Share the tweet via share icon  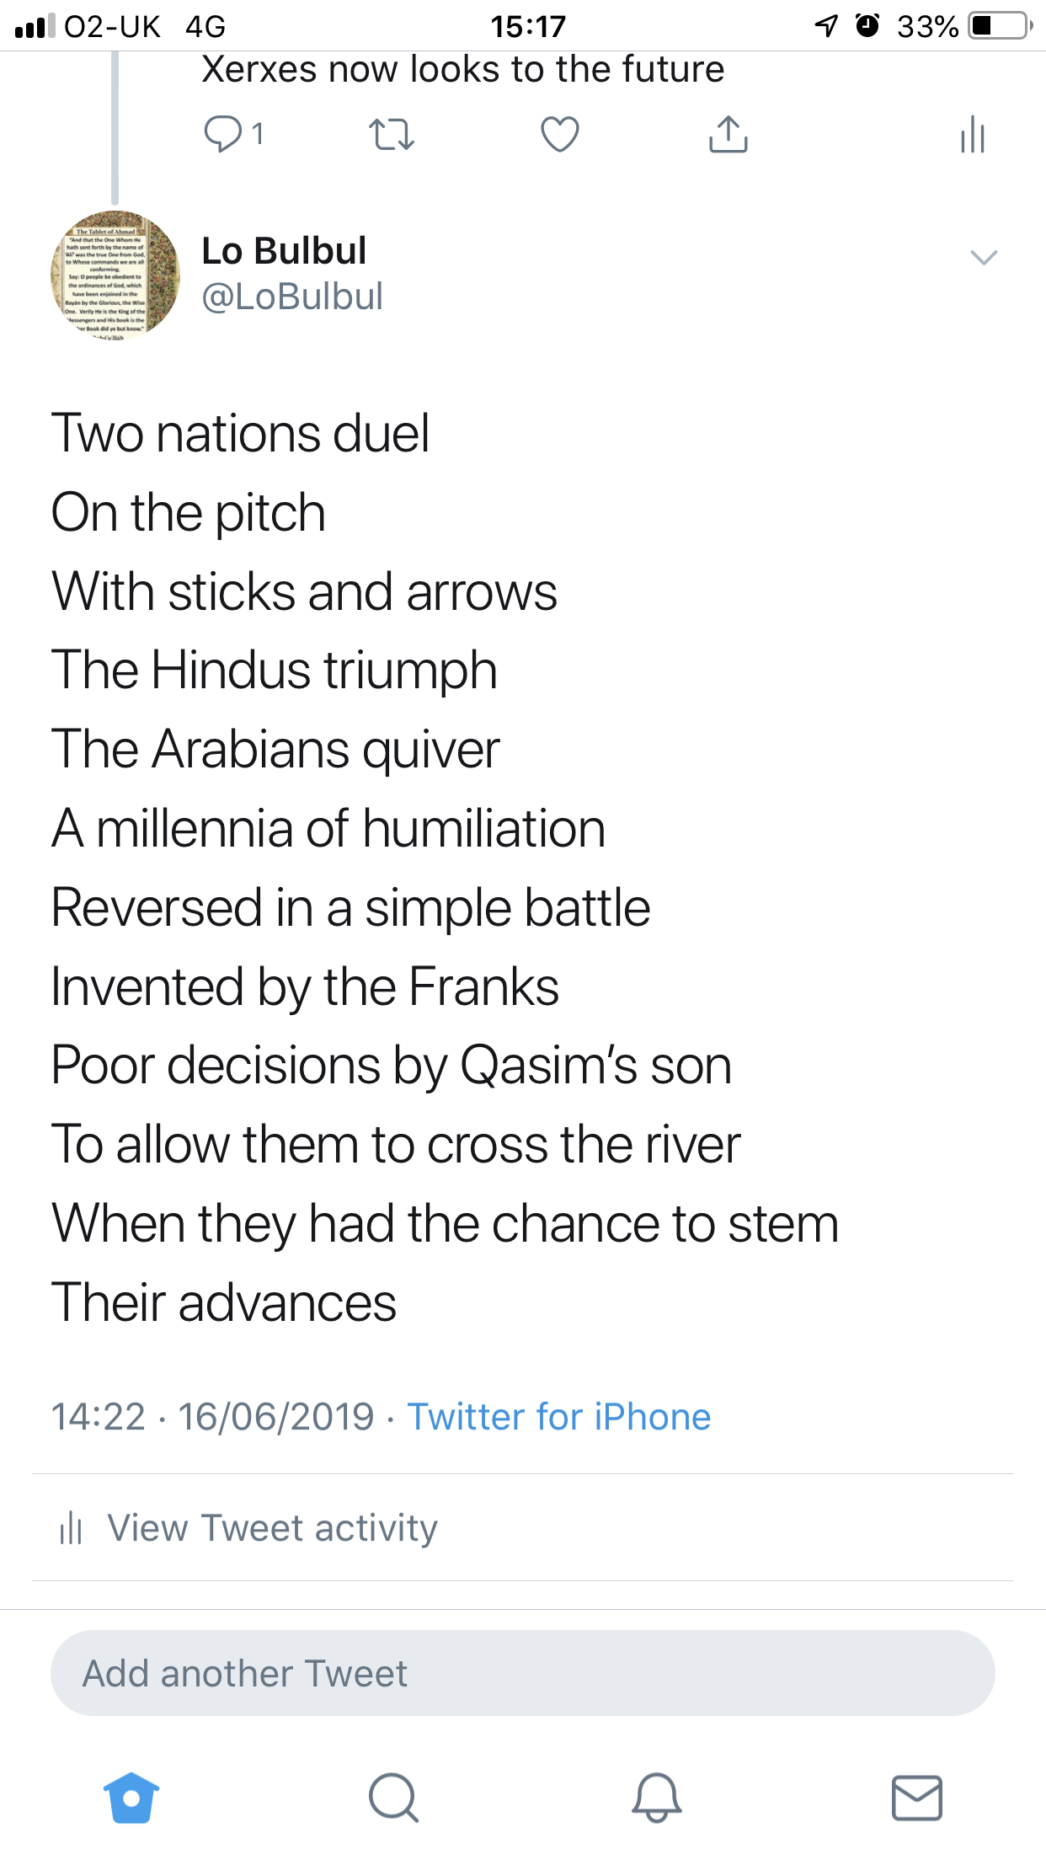click(x=728, y=134)
